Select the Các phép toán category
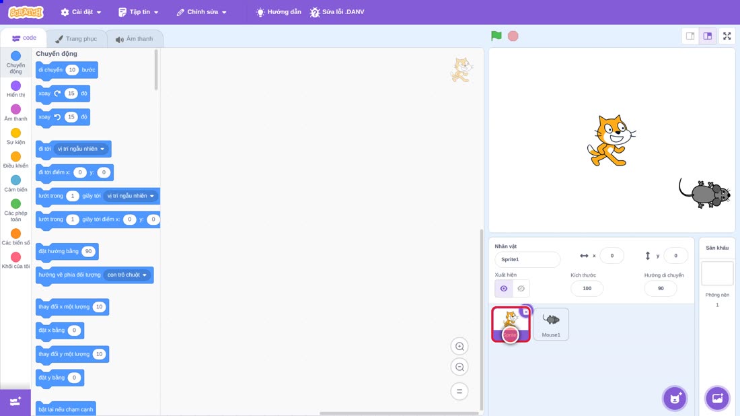Image resolution: width=740 pixels, height=416 pixels. click(x=15, y=210)
